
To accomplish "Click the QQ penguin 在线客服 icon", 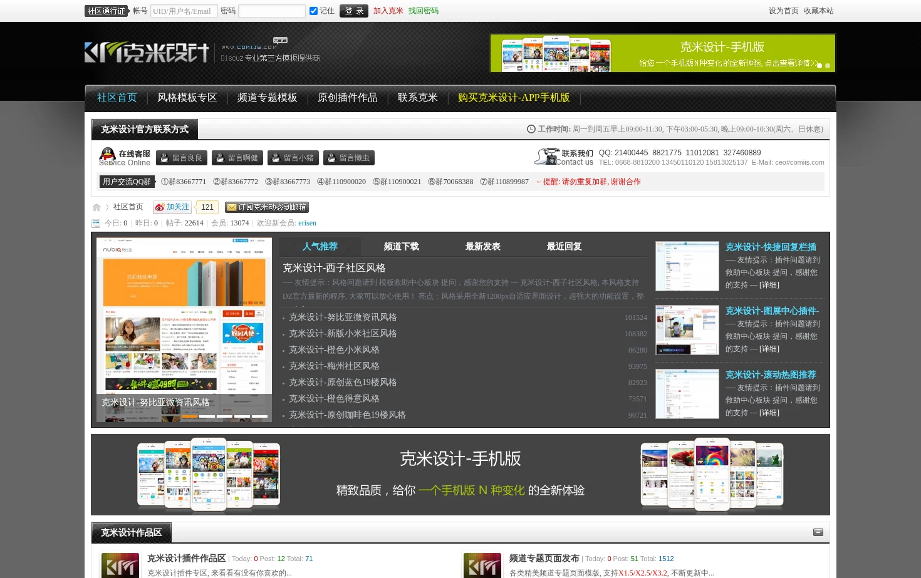I will 108,156.
